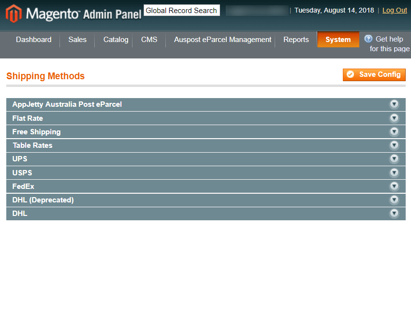
Task: Click the Flat Rate section title
Action: (x=28, y=118)
